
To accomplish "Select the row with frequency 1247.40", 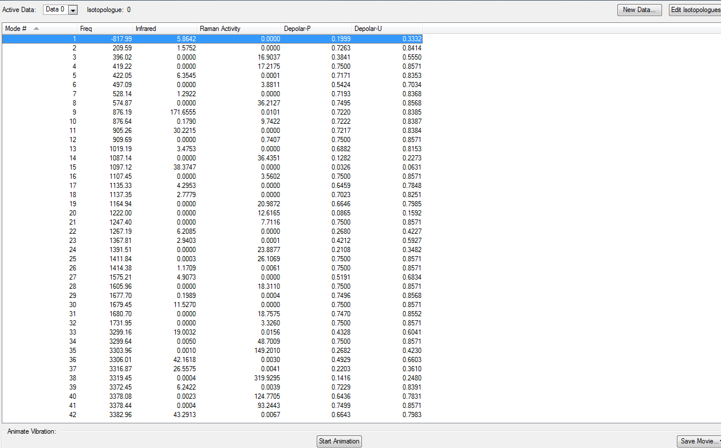I will pyautogui.click(x=212, y=222).
